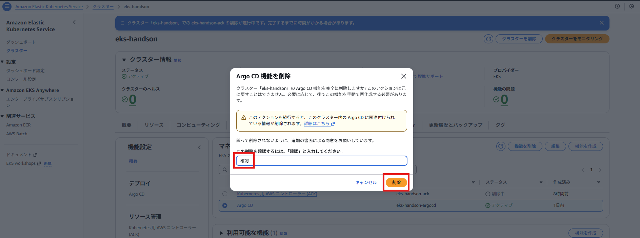Dismiss the blue deletion-in-progress banner
Image resolution: width=640 pixels, height=238 pixels.
(x=602, y=23)
